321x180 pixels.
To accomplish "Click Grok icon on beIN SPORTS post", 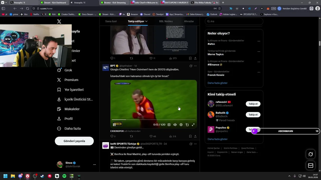I will (x=191, y=144).
